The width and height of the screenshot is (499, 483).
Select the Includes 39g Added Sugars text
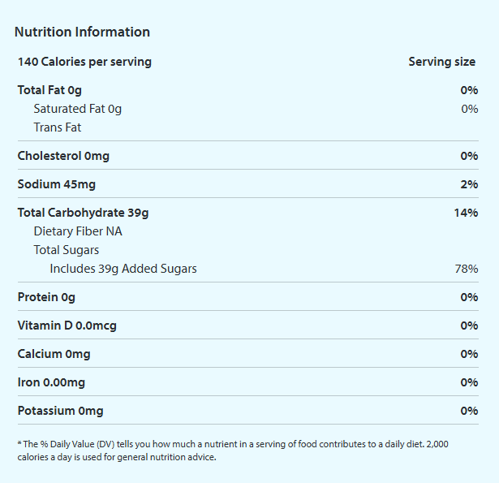pyautogui.click(x=123, y=269)
